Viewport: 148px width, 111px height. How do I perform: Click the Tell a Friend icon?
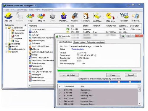[135, 16]
